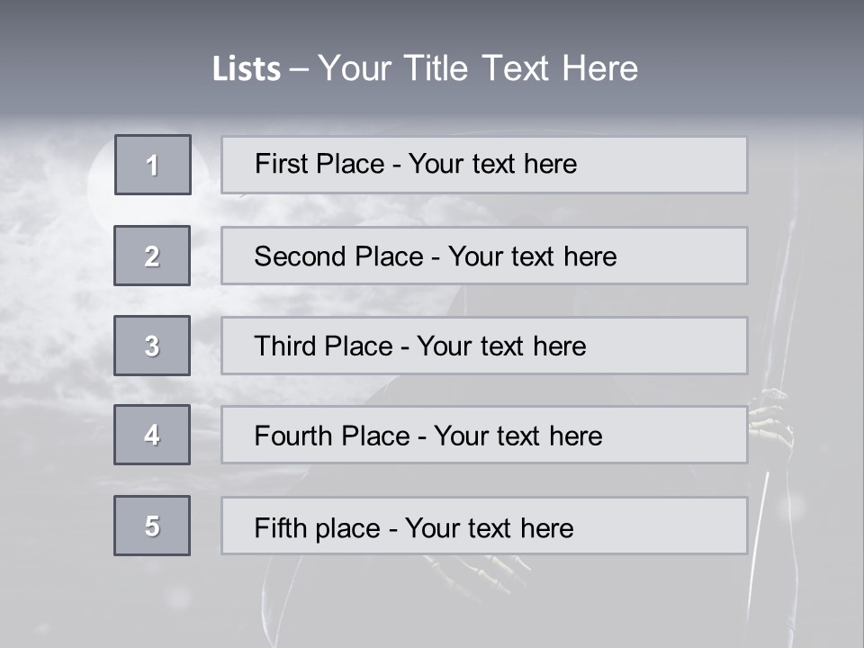Select the Third Place text bar
The width and height of the screenshot is (864, 648).
tap(484, 346)
